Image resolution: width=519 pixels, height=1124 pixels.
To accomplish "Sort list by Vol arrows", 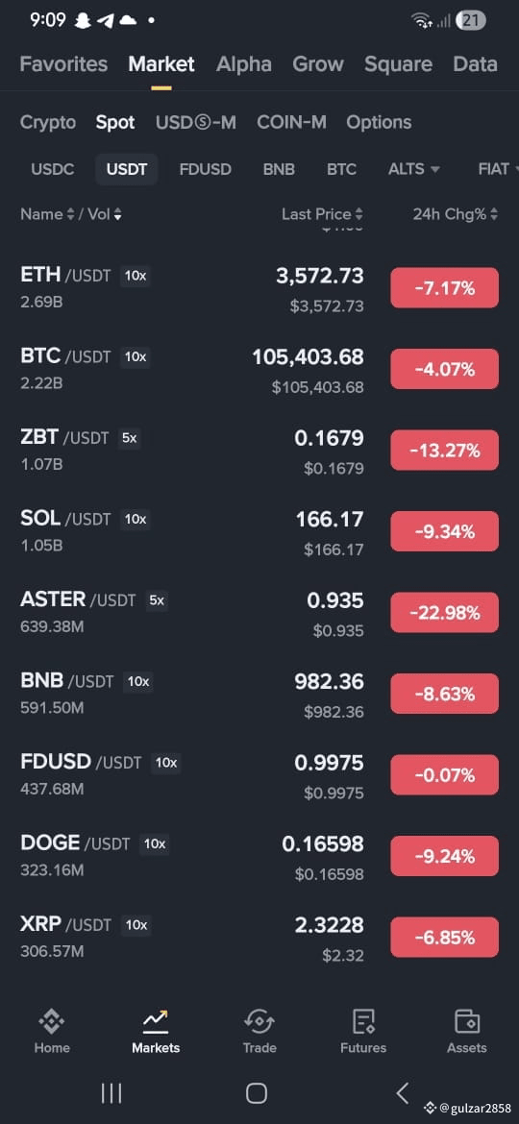I will click(117, 214).
